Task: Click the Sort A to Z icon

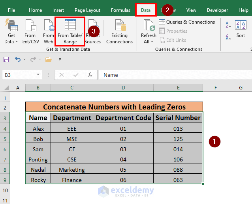Action: 228,25
